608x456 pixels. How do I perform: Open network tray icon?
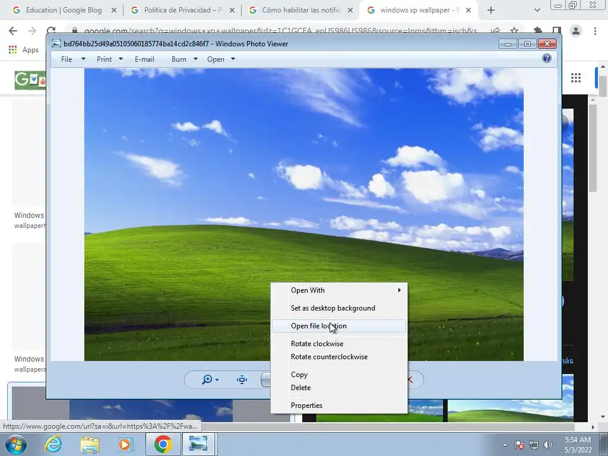(534, 445)
